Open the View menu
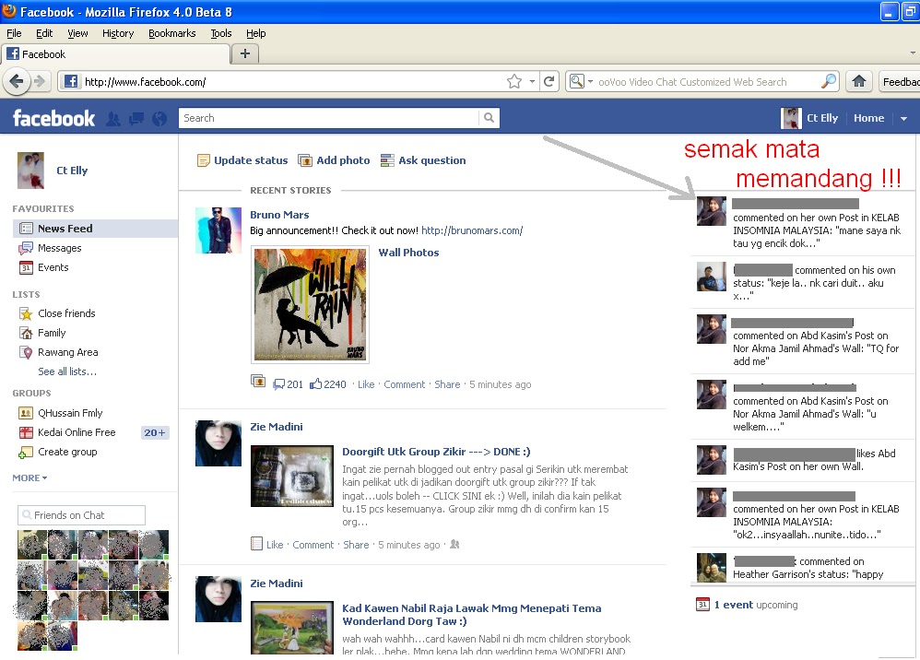 pyautogui.click(x=77, y=33)
